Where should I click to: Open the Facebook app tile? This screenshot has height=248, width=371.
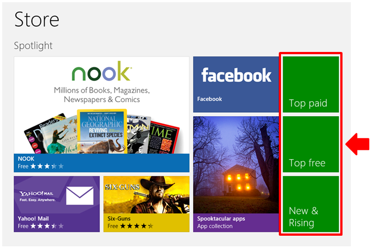[236, 84]
